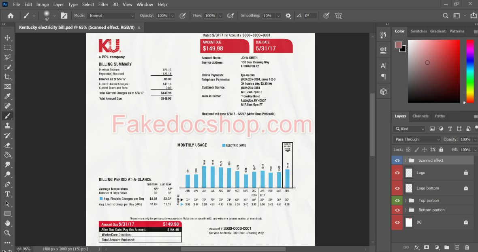Select the Horizontal Type tool
The width and height of the screenshot is (478, 252).
(8, 194)
